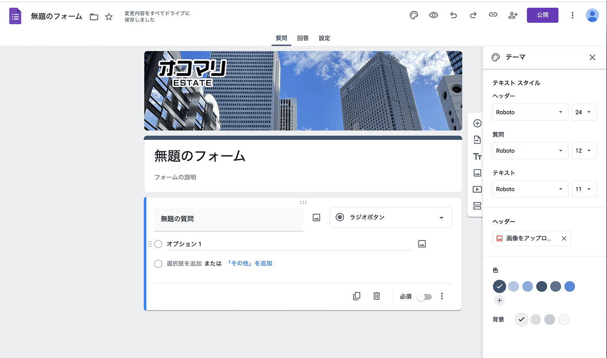Click the 「その他」を追加 link
The height and width of the screenshot is (358, 607).
click(249, 264)
